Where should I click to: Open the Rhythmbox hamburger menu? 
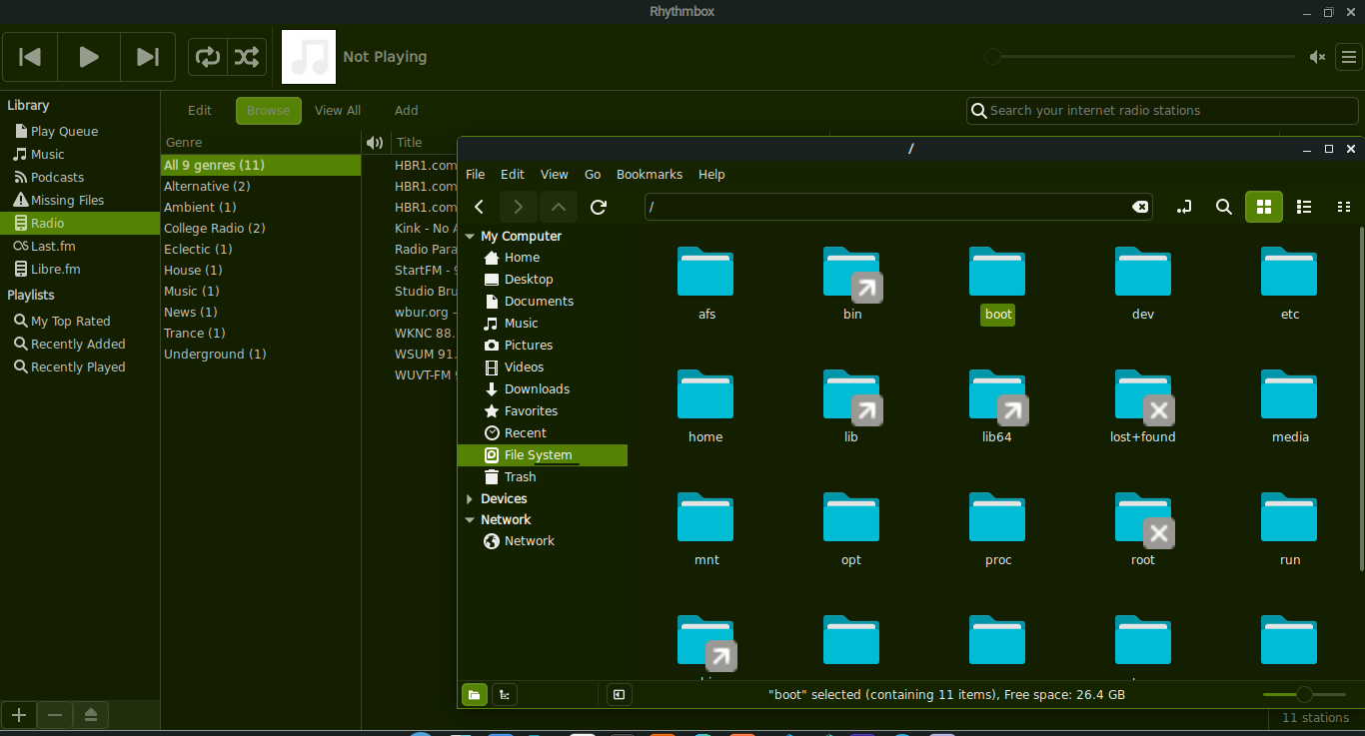(1349, 57)
